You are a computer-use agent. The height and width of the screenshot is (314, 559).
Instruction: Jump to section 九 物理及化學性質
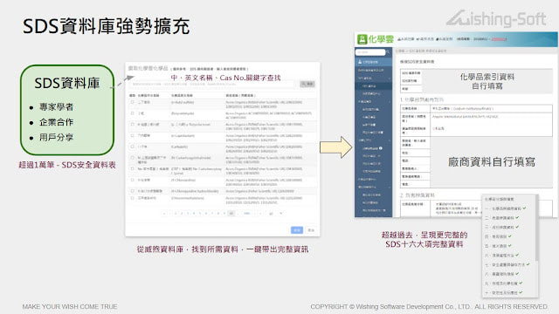point(504,283)
